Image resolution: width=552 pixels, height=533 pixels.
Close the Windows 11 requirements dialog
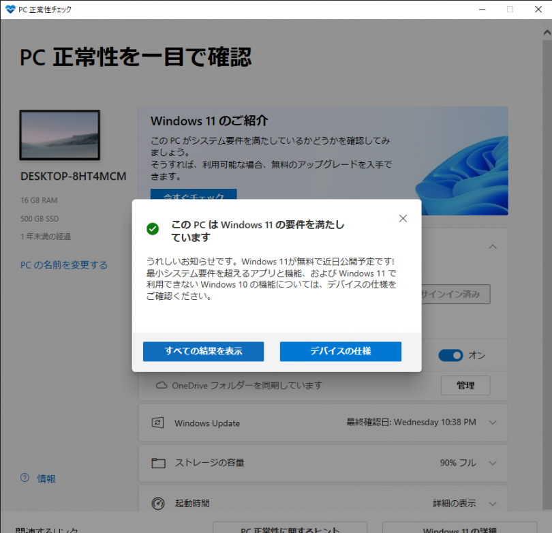coord(403,218)
